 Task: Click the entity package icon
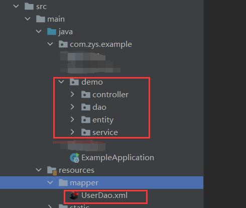86,120
